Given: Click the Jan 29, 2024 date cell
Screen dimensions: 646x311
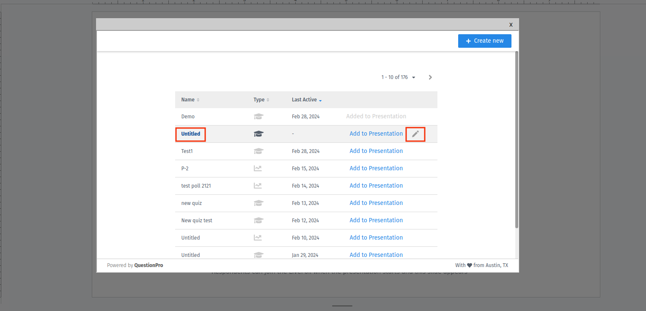Looking at the screenshot, I should [x=305, y=255].
